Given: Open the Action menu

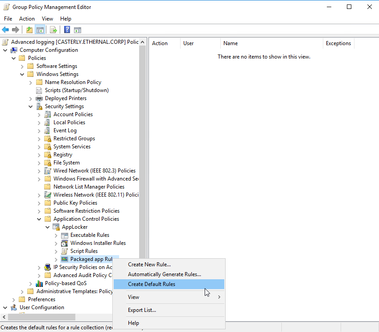Looking at the screenshot, I should (27, 19).
